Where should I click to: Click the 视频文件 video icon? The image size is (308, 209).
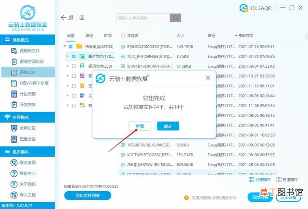82,66
